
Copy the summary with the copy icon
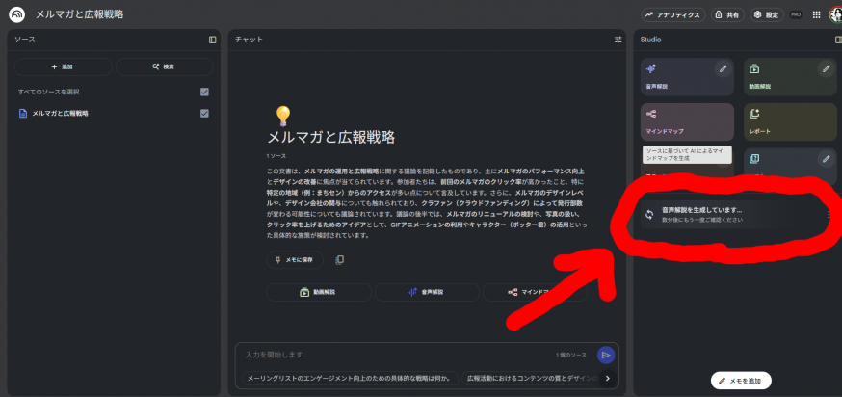[339, 259]
